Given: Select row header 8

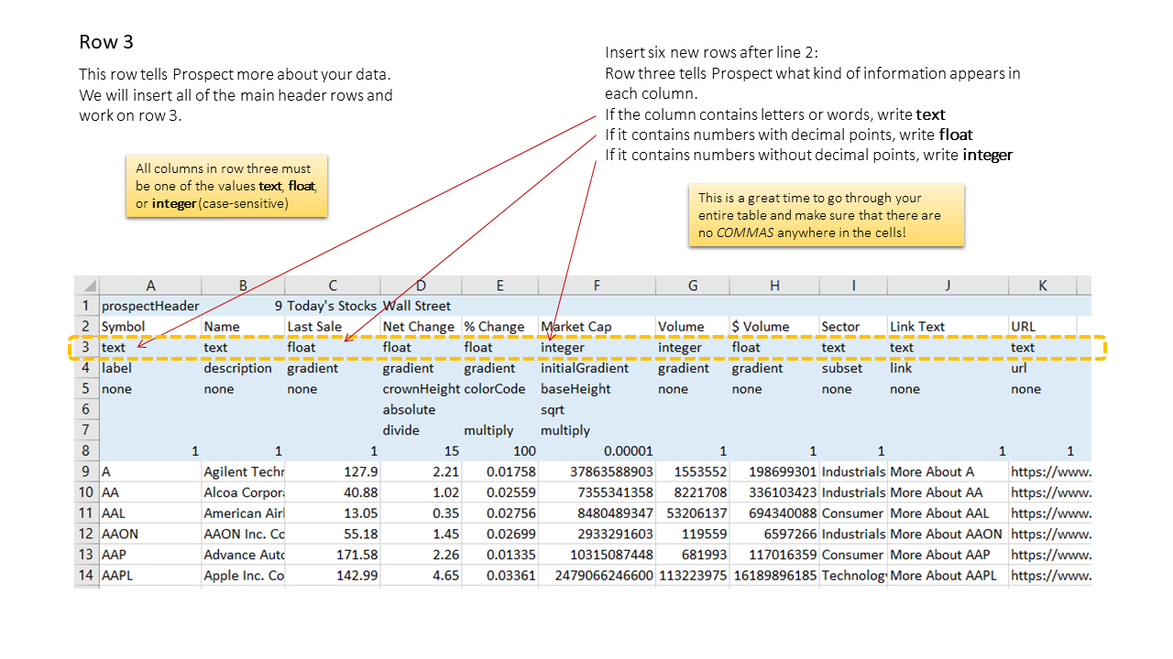Looking at the screenshot, I should [x=87, y=451].
